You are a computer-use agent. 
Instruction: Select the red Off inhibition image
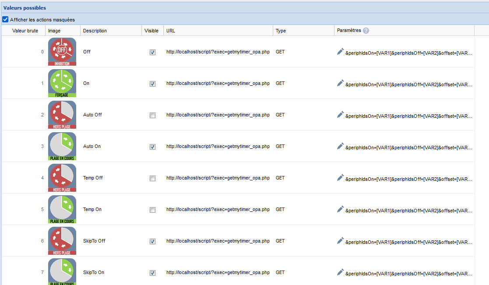62,52
